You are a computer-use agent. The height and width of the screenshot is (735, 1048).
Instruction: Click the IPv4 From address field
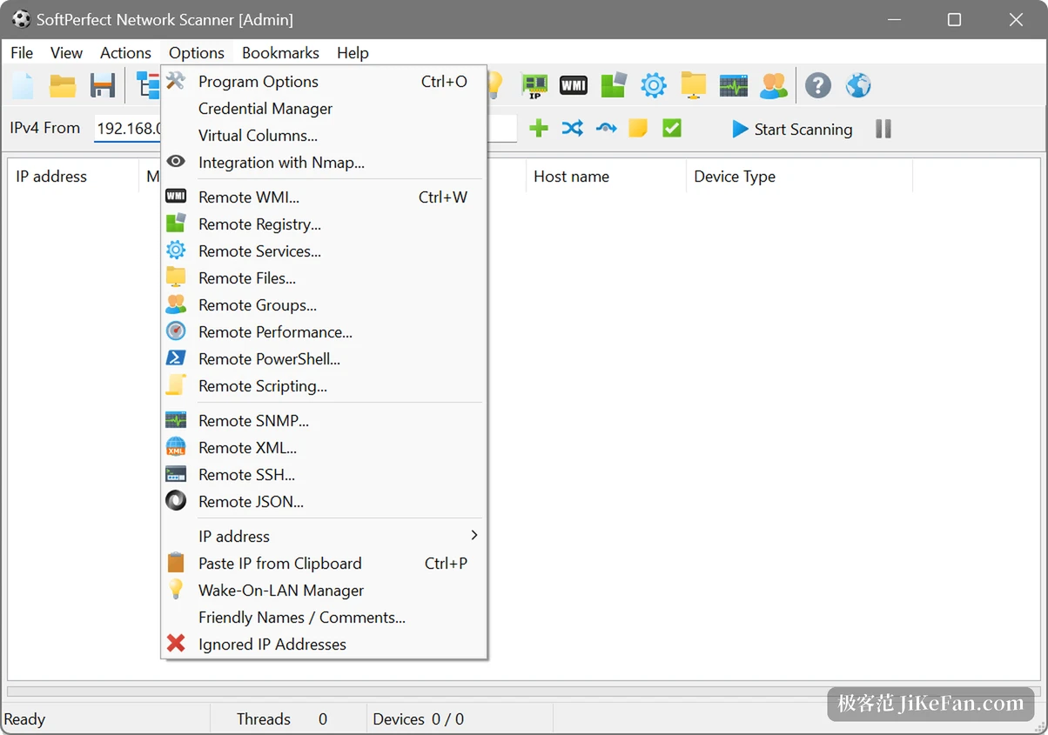click(x=128, y=129)
